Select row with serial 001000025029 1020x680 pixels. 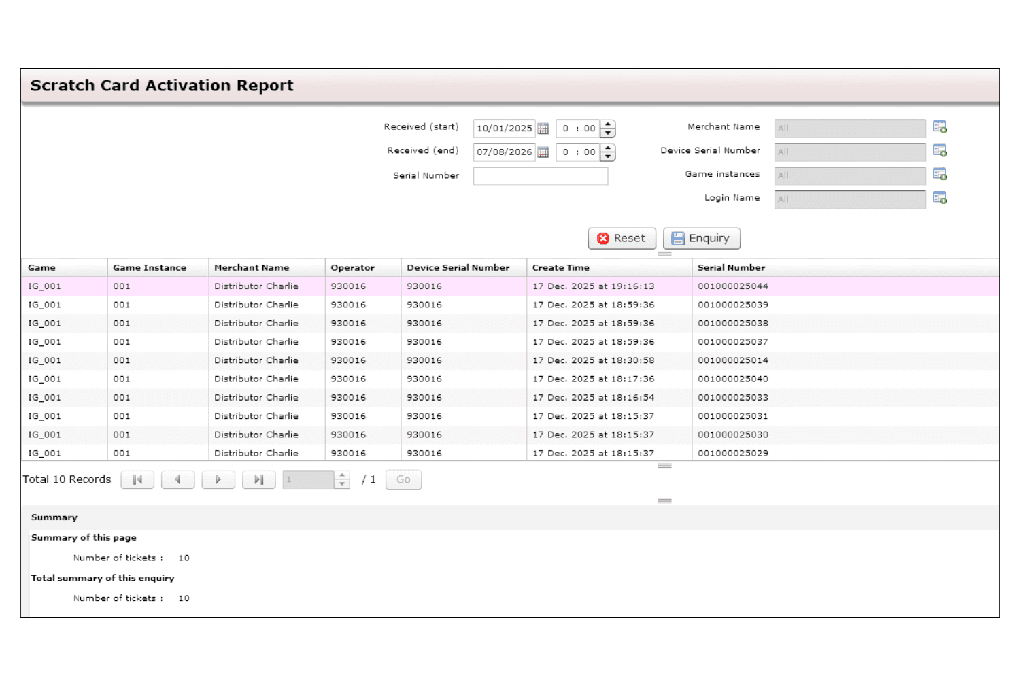pos(510,453)
